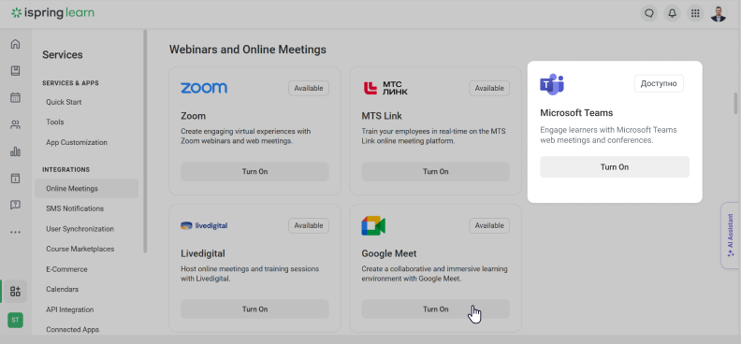Open the chat messages icon
Viewport: 741px width, 344px height.
(649, 13)
